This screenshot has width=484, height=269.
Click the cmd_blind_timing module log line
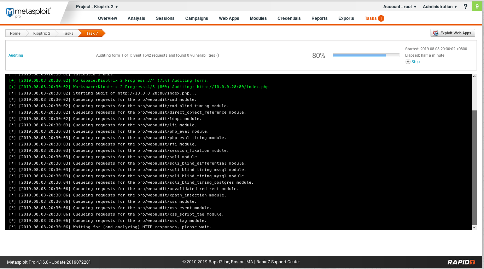(119, 106)
